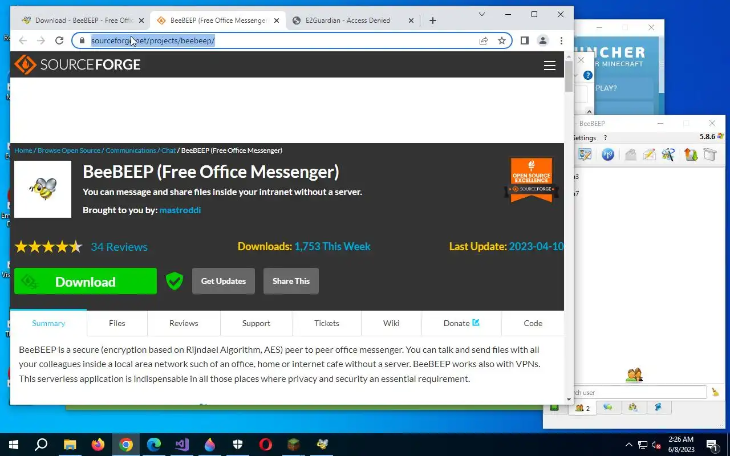Open a new Chrome tab

tap(433, 21)
